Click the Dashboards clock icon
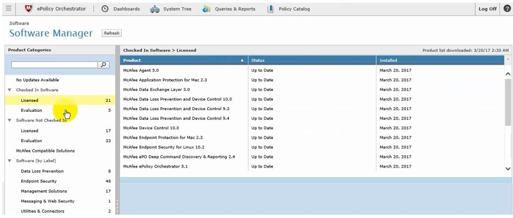 pyautogui.click(x=105, y=9)
